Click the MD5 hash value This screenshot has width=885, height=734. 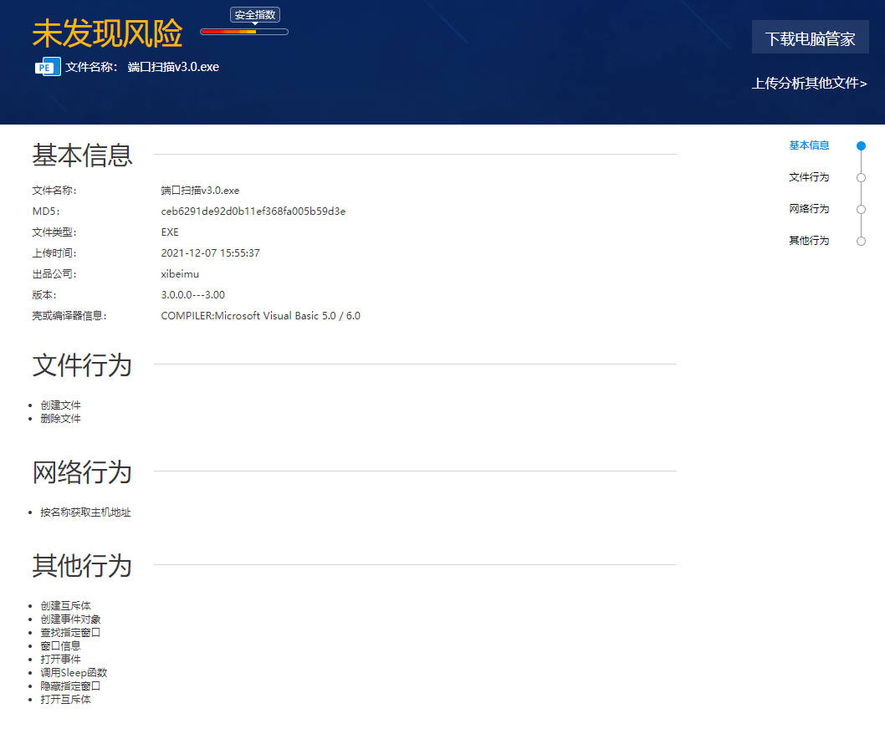tap(253, 211)
